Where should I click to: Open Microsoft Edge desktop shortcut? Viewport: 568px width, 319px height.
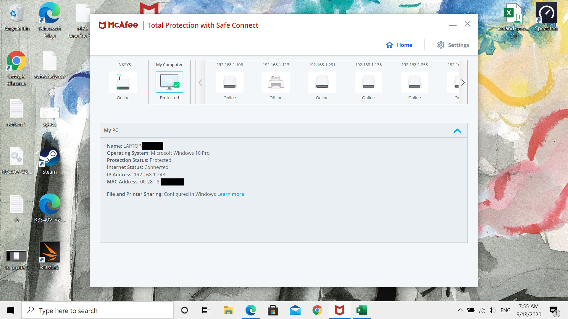coord(49,21)
